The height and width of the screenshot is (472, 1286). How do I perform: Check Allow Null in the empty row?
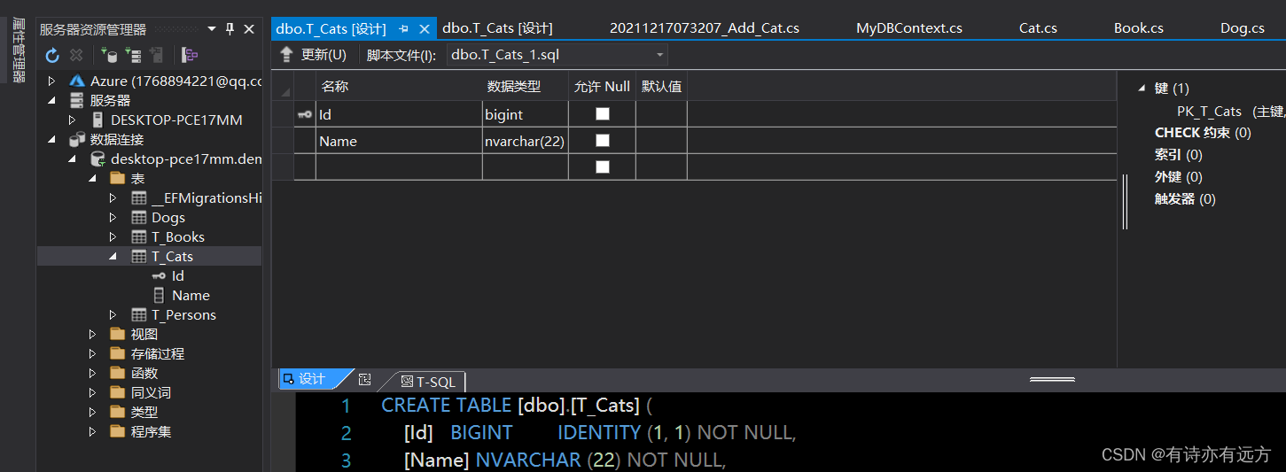(x=603, y=167)
